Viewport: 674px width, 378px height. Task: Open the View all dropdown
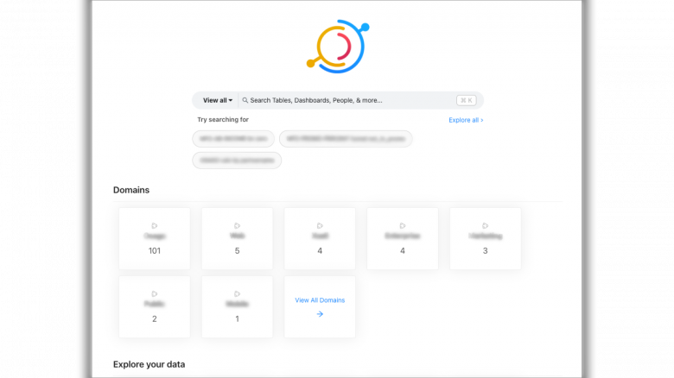pos(218,100)
